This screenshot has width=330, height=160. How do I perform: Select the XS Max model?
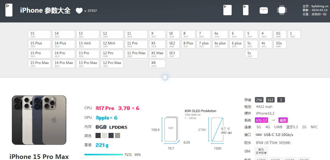click(157, 54)
